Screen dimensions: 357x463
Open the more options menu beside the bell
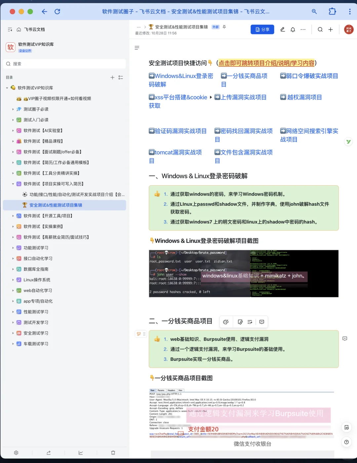(x=303, y=29)
